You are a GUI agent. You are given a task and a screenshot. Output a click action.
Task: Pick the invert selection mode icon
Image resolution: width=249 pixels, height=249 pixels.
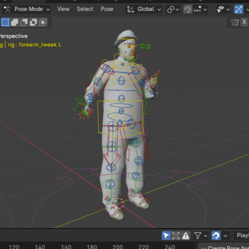[x=33, y=22]
